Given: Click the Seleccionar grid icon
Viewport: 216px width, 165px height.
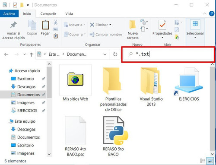Looking at the screenshot, I should click(x=195, y=24).
